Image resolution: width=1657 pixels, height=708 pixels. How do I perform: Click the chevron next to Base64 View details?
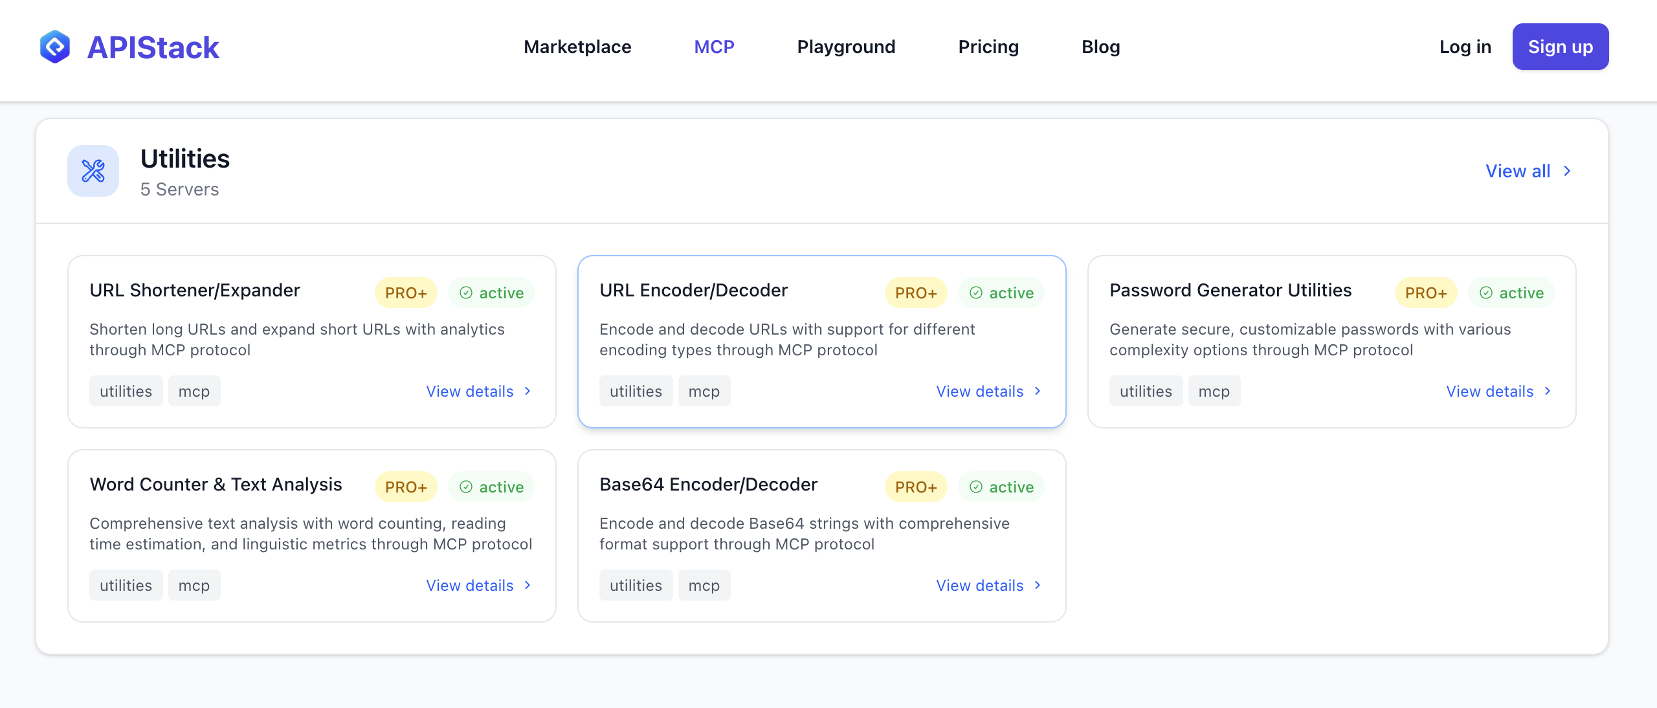pos(1037,585)
